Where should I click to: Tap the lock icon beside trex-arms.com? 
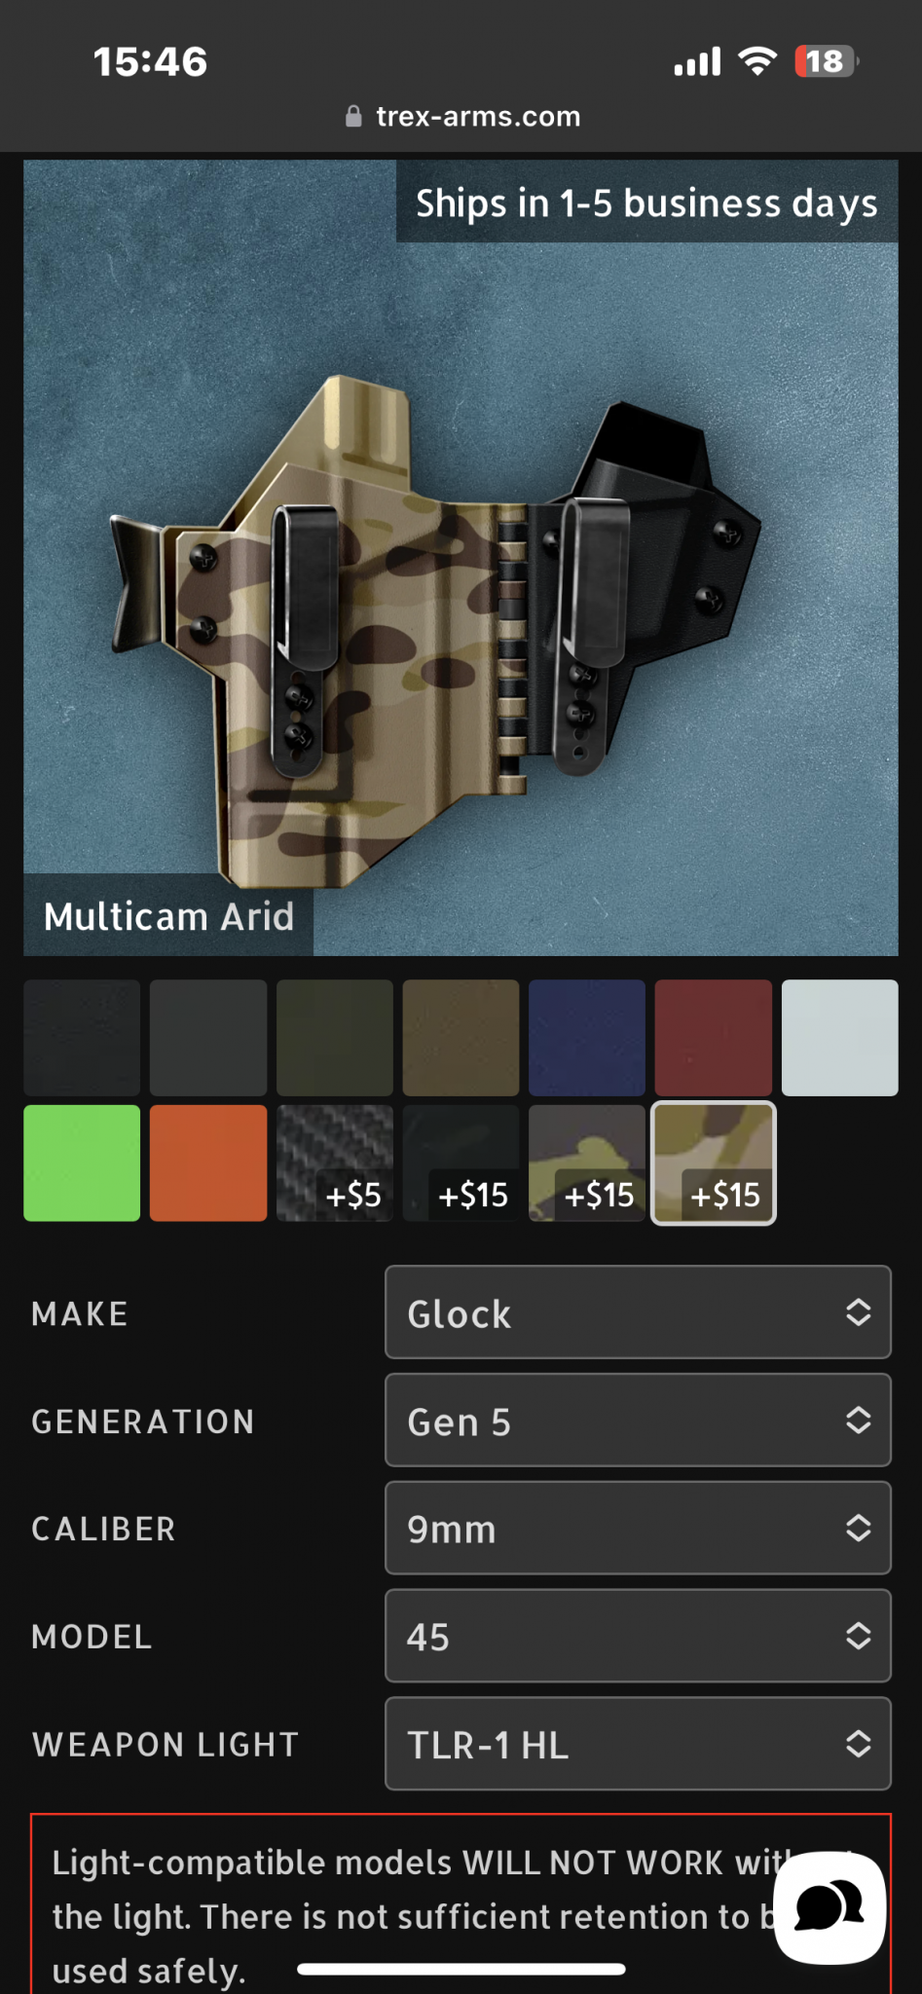click(x=353, y=117)
